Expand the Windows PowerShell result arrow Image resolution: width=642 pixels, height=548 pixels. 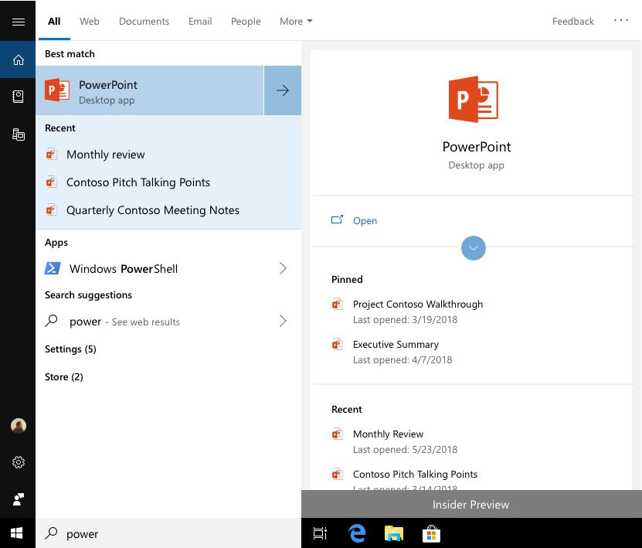283,269
